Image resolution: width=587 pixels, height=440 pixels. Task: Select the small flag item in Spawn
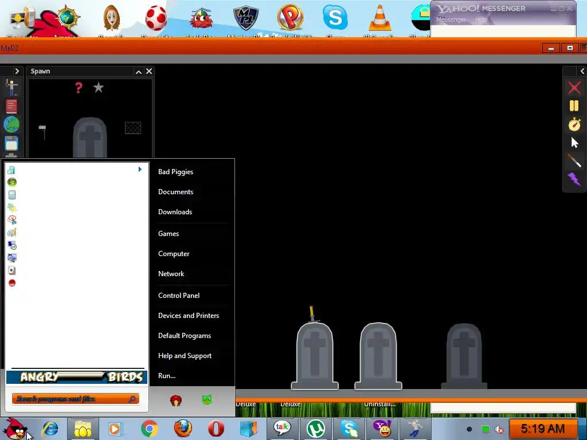(x=42, y=132)
